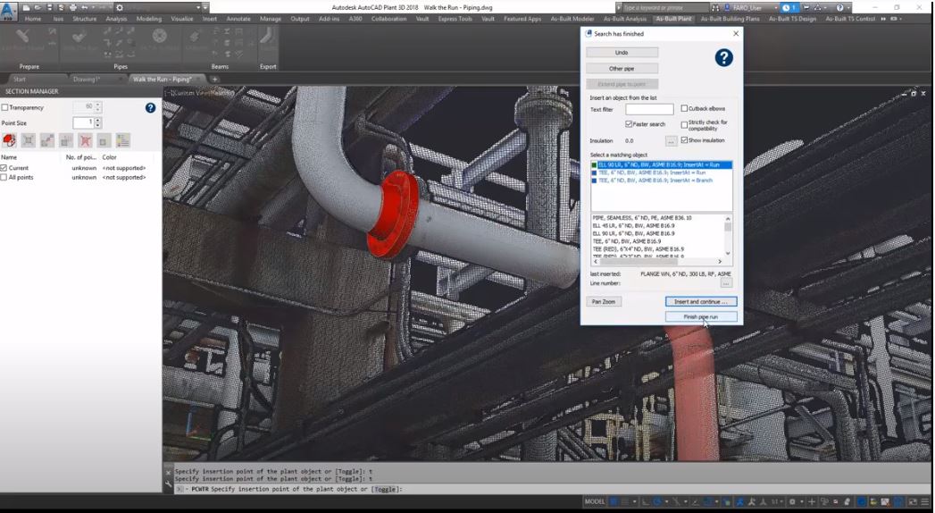935x513 pixels.
Task: Open the help dropdown arrow in title bar
Action: point(848,8)
